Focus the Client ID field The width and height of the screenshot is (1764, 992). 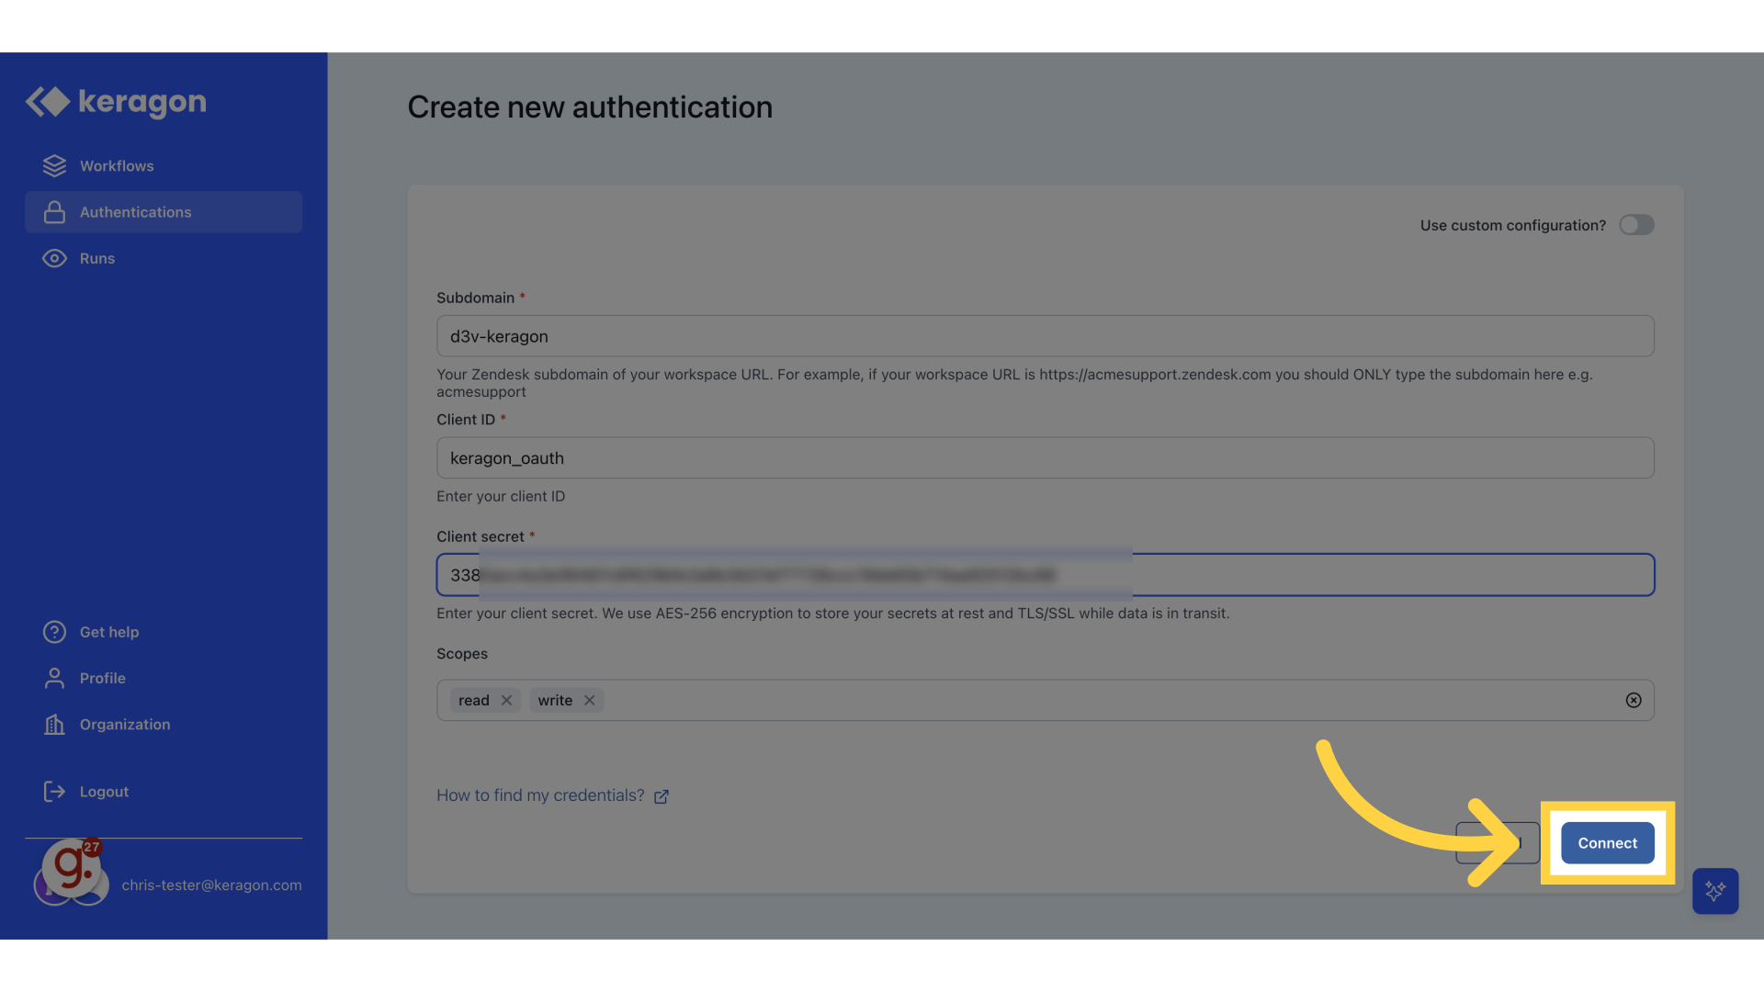point(1045,457)
